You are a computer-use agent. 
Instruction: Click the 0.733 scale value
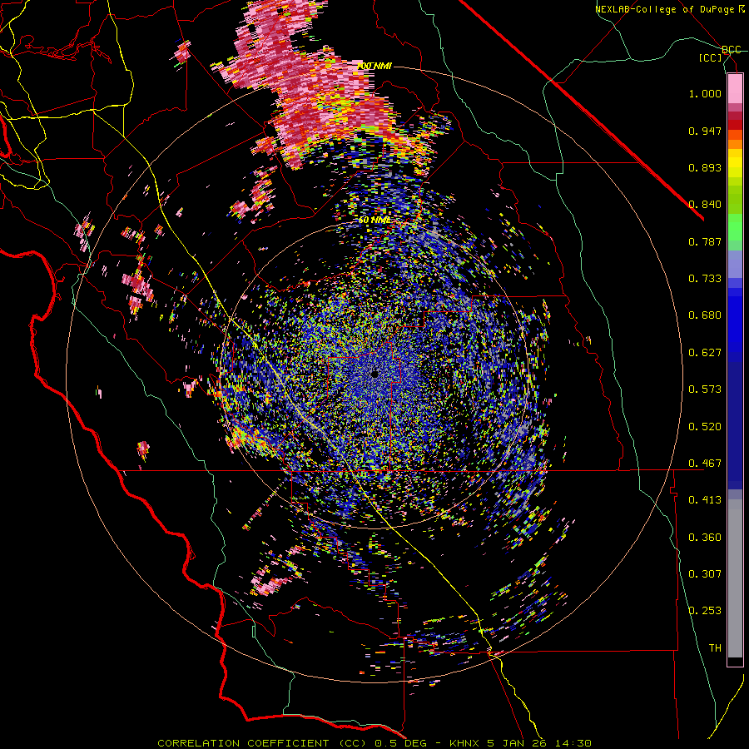click(705, 279)
